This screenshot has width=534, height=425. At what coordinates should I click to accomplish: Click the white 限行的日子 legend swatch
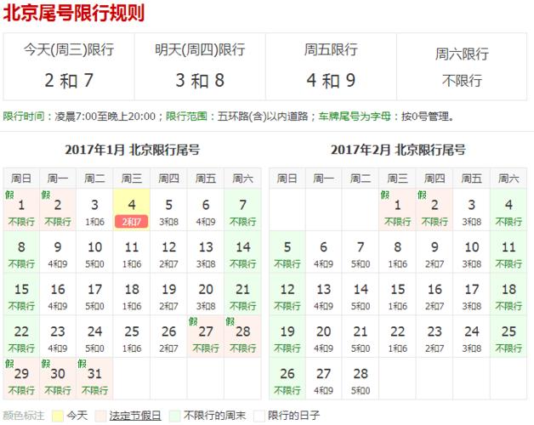click(259, 416)
